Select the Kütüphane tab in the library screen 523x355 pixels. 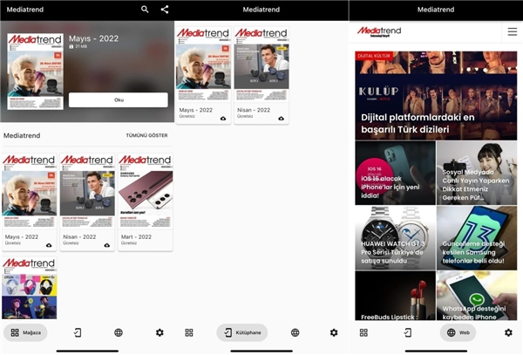point(242,332)
